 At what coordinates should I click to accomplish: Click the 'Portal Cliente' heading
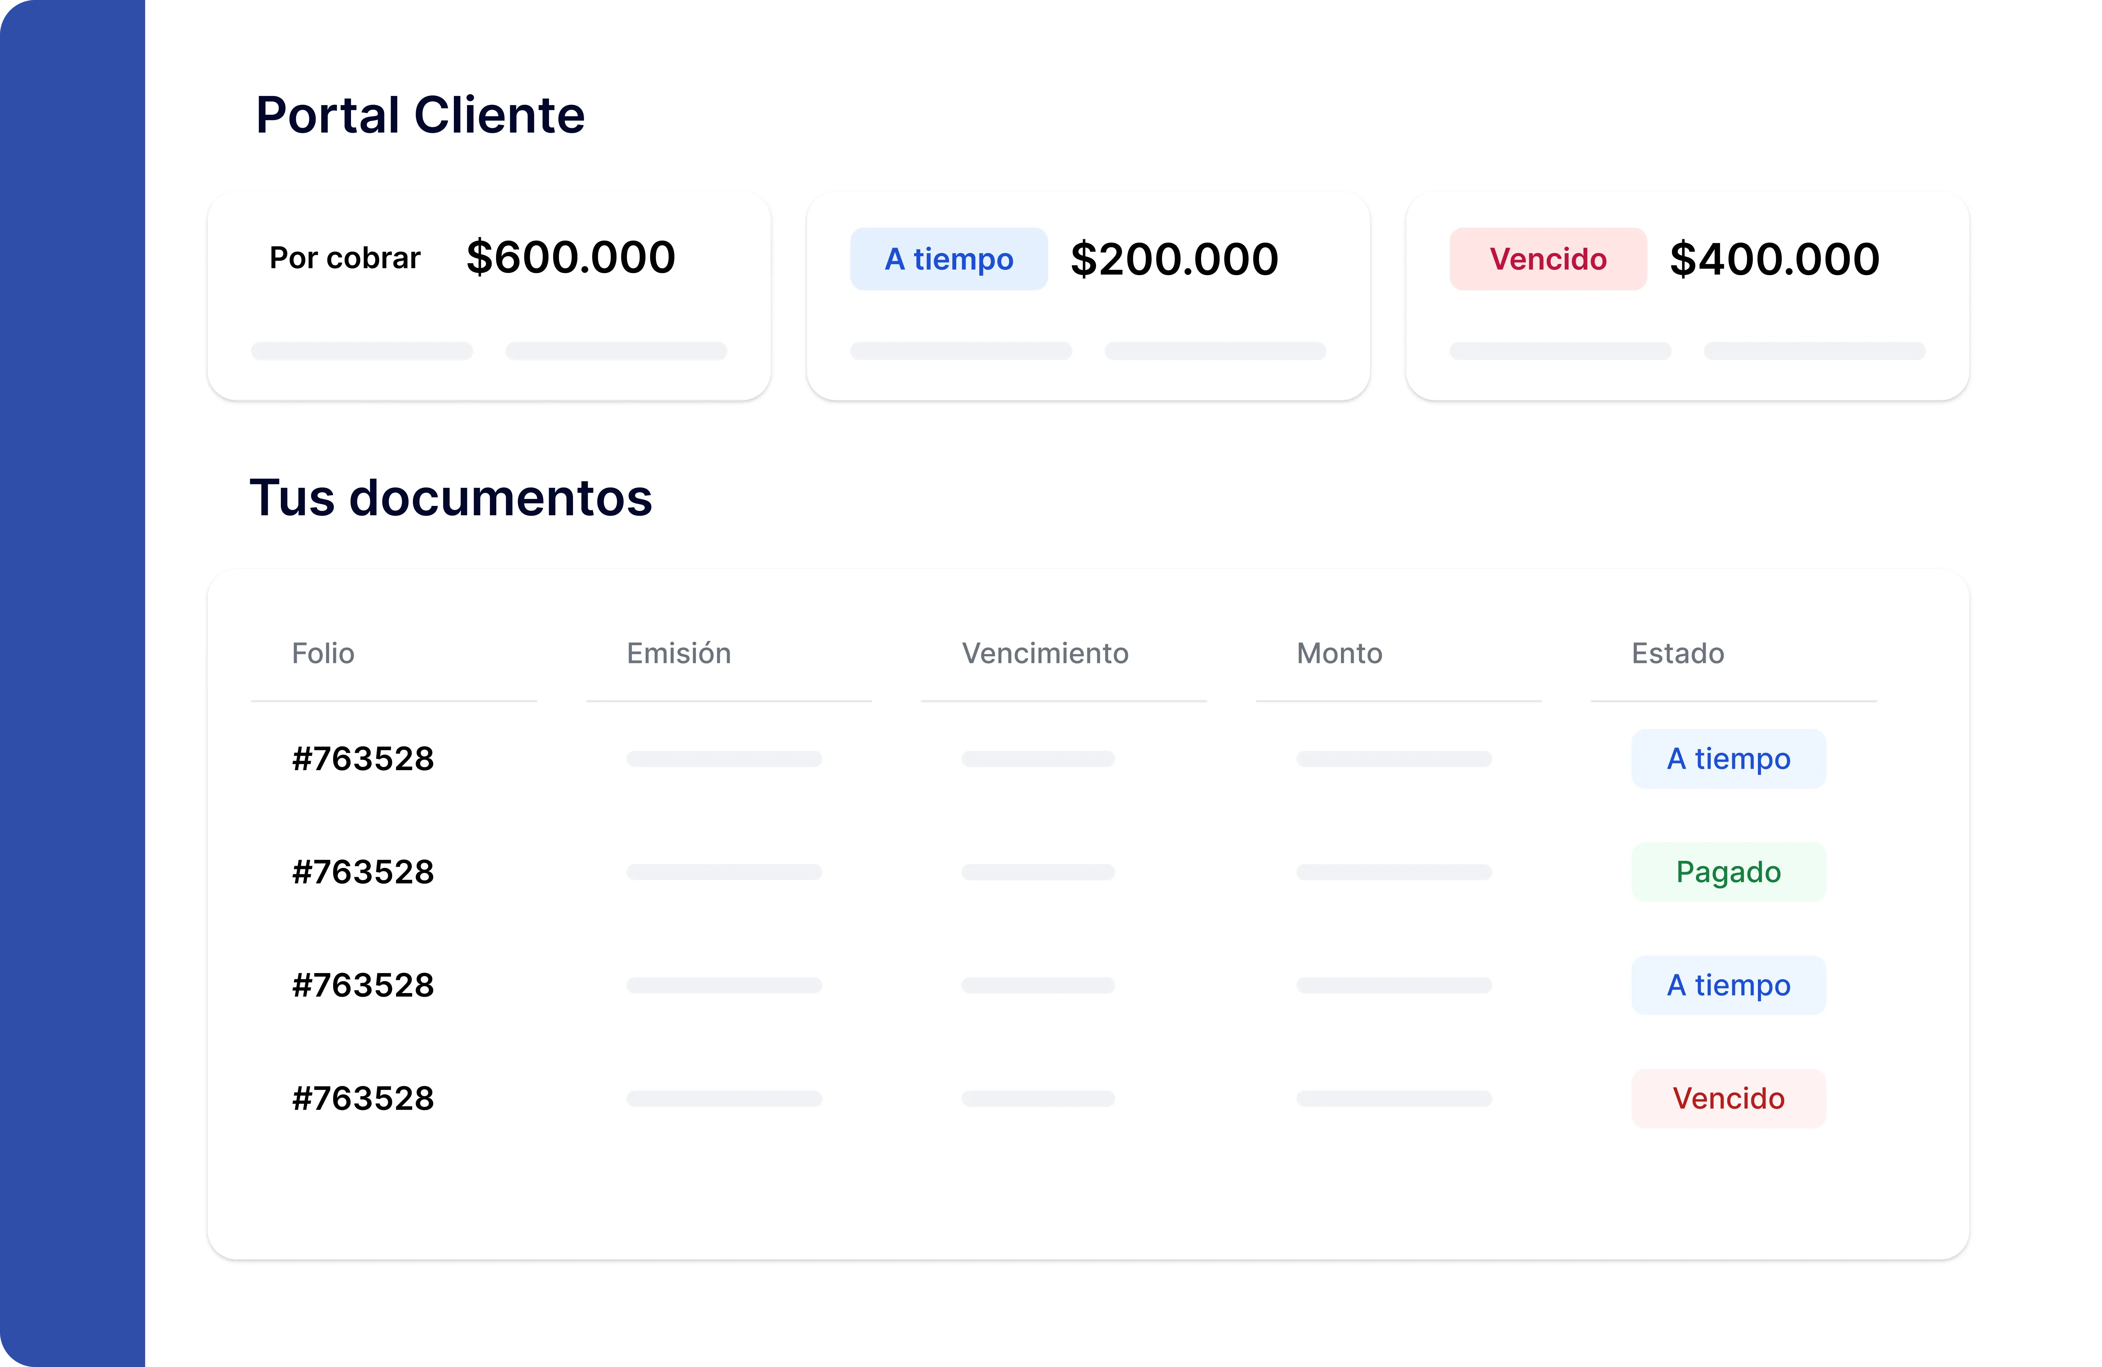(420, 115)
